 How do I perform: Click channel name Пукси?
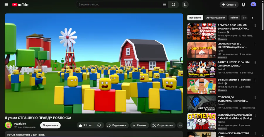[220, 51]
